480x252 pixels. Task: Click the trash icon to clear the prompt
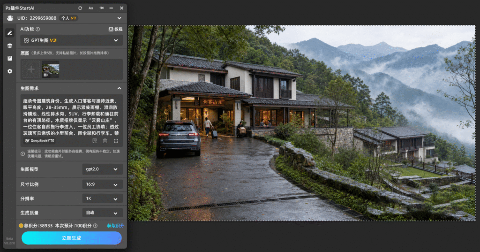(105, 141)
